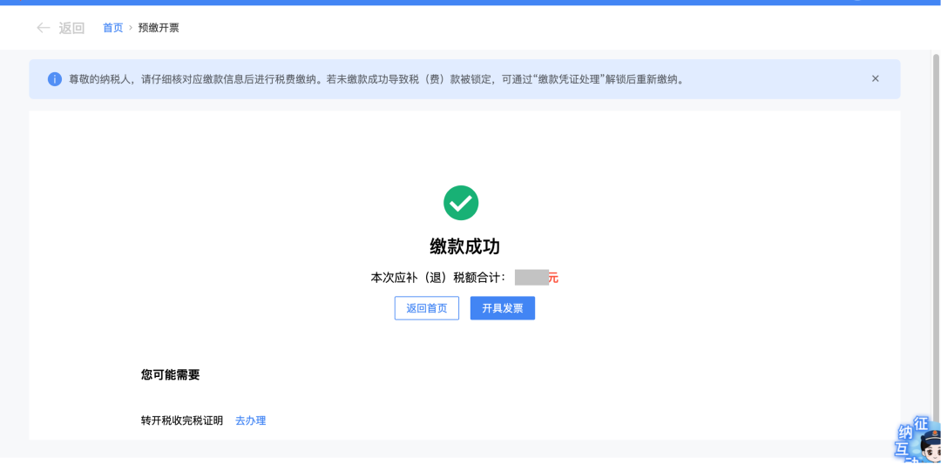This screenshot has width=941, height=464.
Task: Click the vertical scrollbar on the right
Action: [936, 239]
